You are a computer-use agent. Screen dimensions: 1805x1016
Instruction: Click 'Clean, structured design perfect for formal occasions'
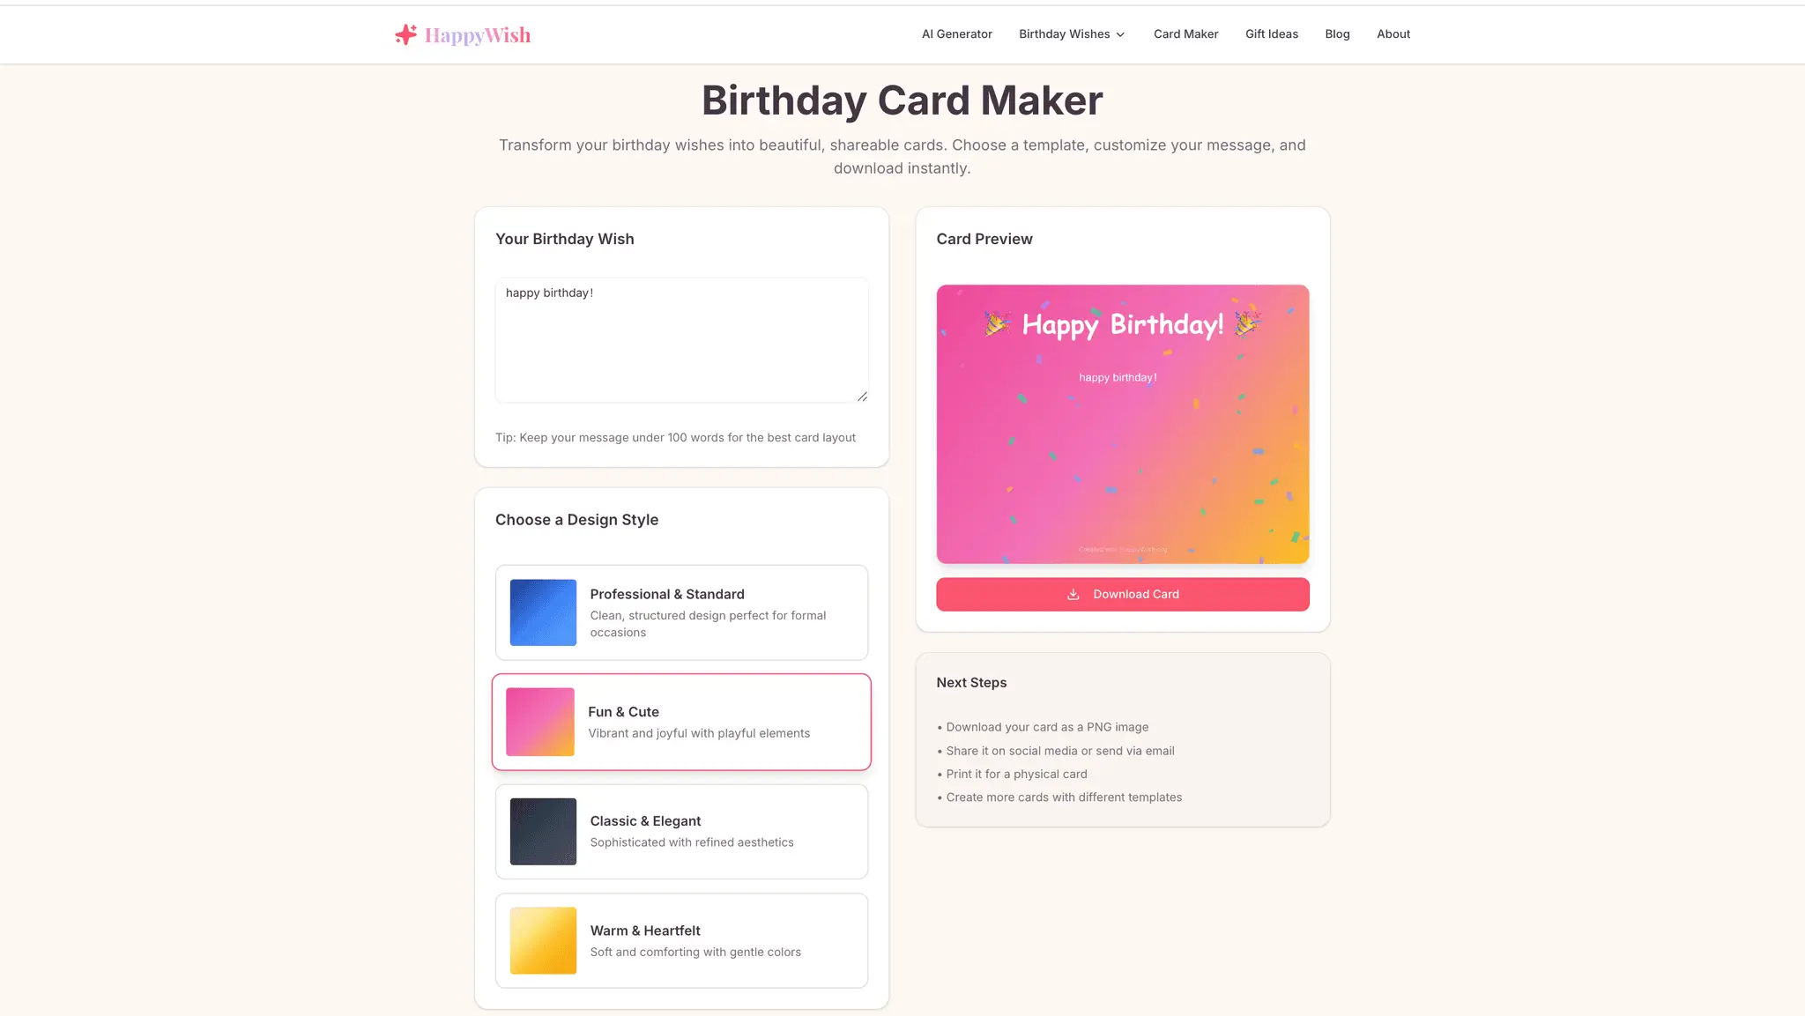coord(708,624)
